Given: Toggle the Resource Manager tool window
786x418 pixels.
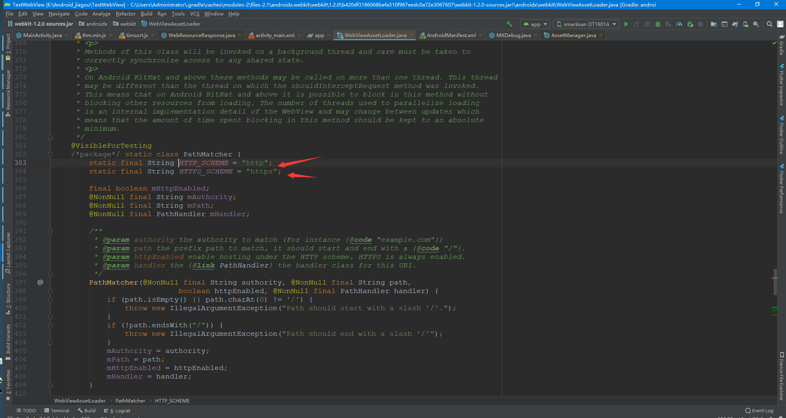Looking at the screenshot, I should (8, 93).
